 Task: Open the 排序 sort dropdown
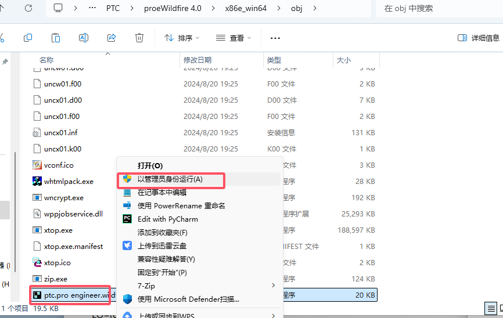coord(182,38)
